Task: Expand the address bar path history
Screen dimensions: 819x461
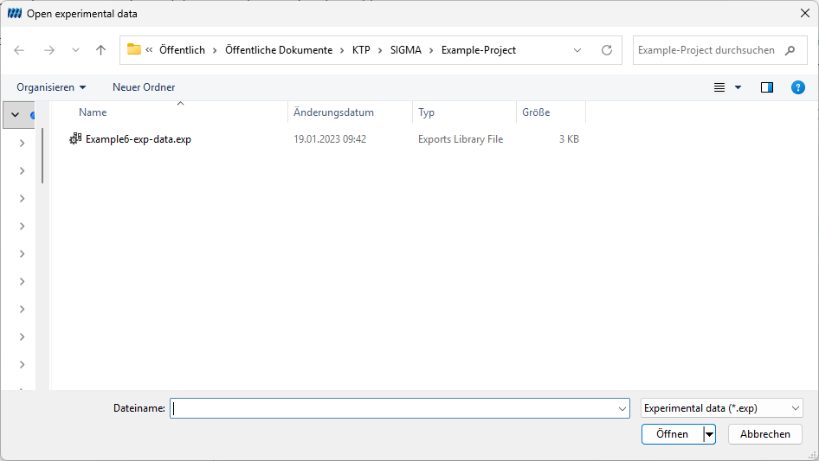Action: click(x=577, y=50)
